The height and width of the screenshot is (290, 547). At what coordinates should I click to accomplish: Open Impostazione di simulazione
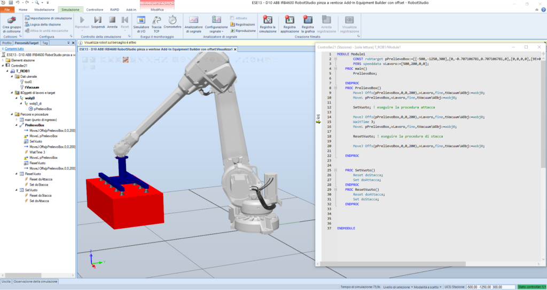click(48, 18)
